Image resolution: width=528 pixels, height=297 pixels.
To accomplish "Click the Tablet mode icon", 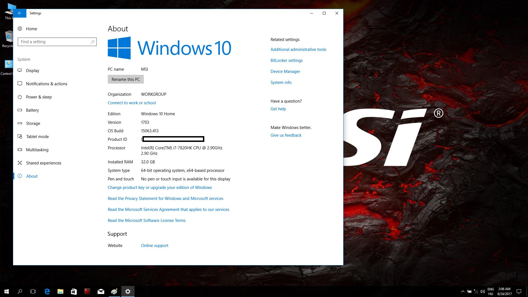I will coord(20,136).
